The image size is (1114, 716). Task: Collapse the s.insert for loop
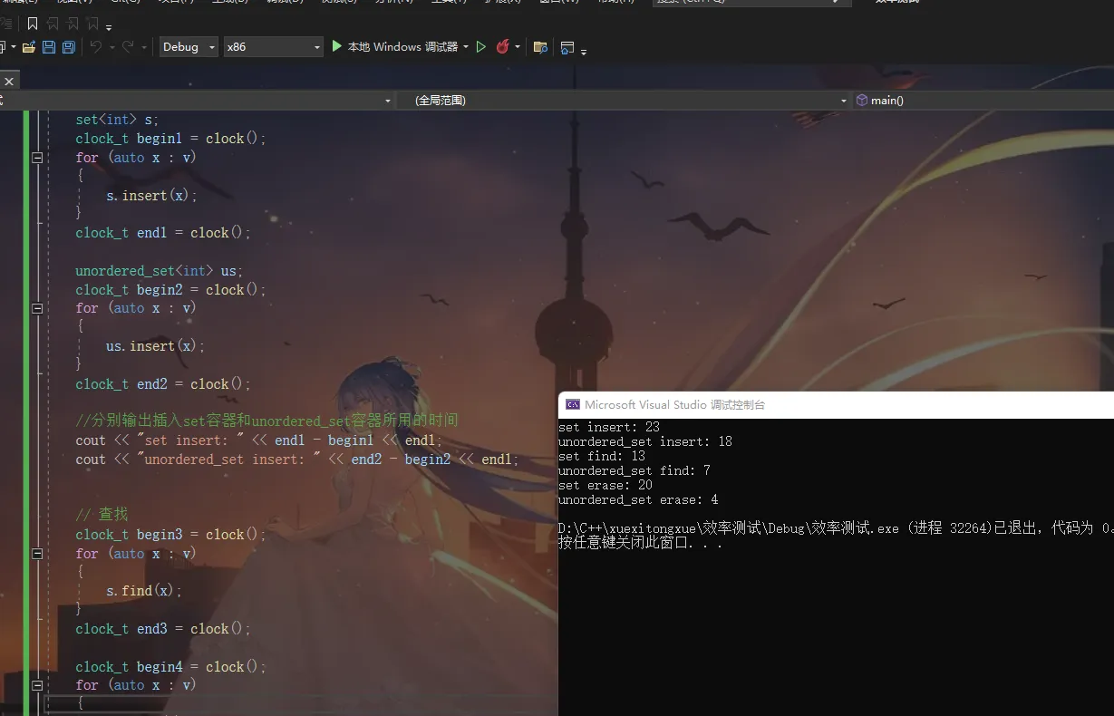coord(37,158)
